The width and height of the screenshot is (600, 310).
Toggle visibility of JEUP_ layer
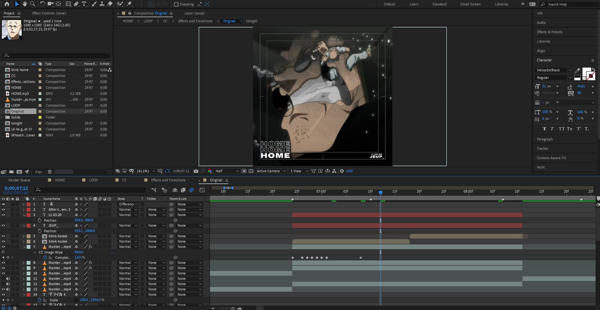pyautogui.click(x=3, y=225)
